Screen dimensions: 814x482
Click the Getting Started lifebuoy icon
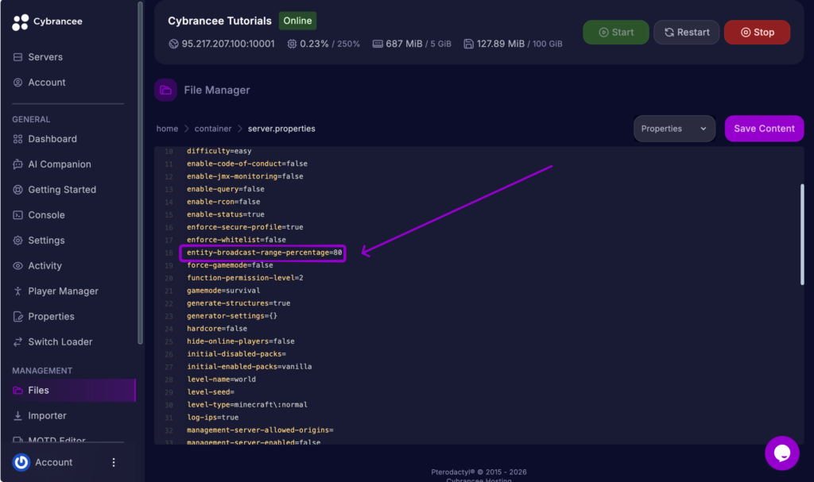(17, 190)
